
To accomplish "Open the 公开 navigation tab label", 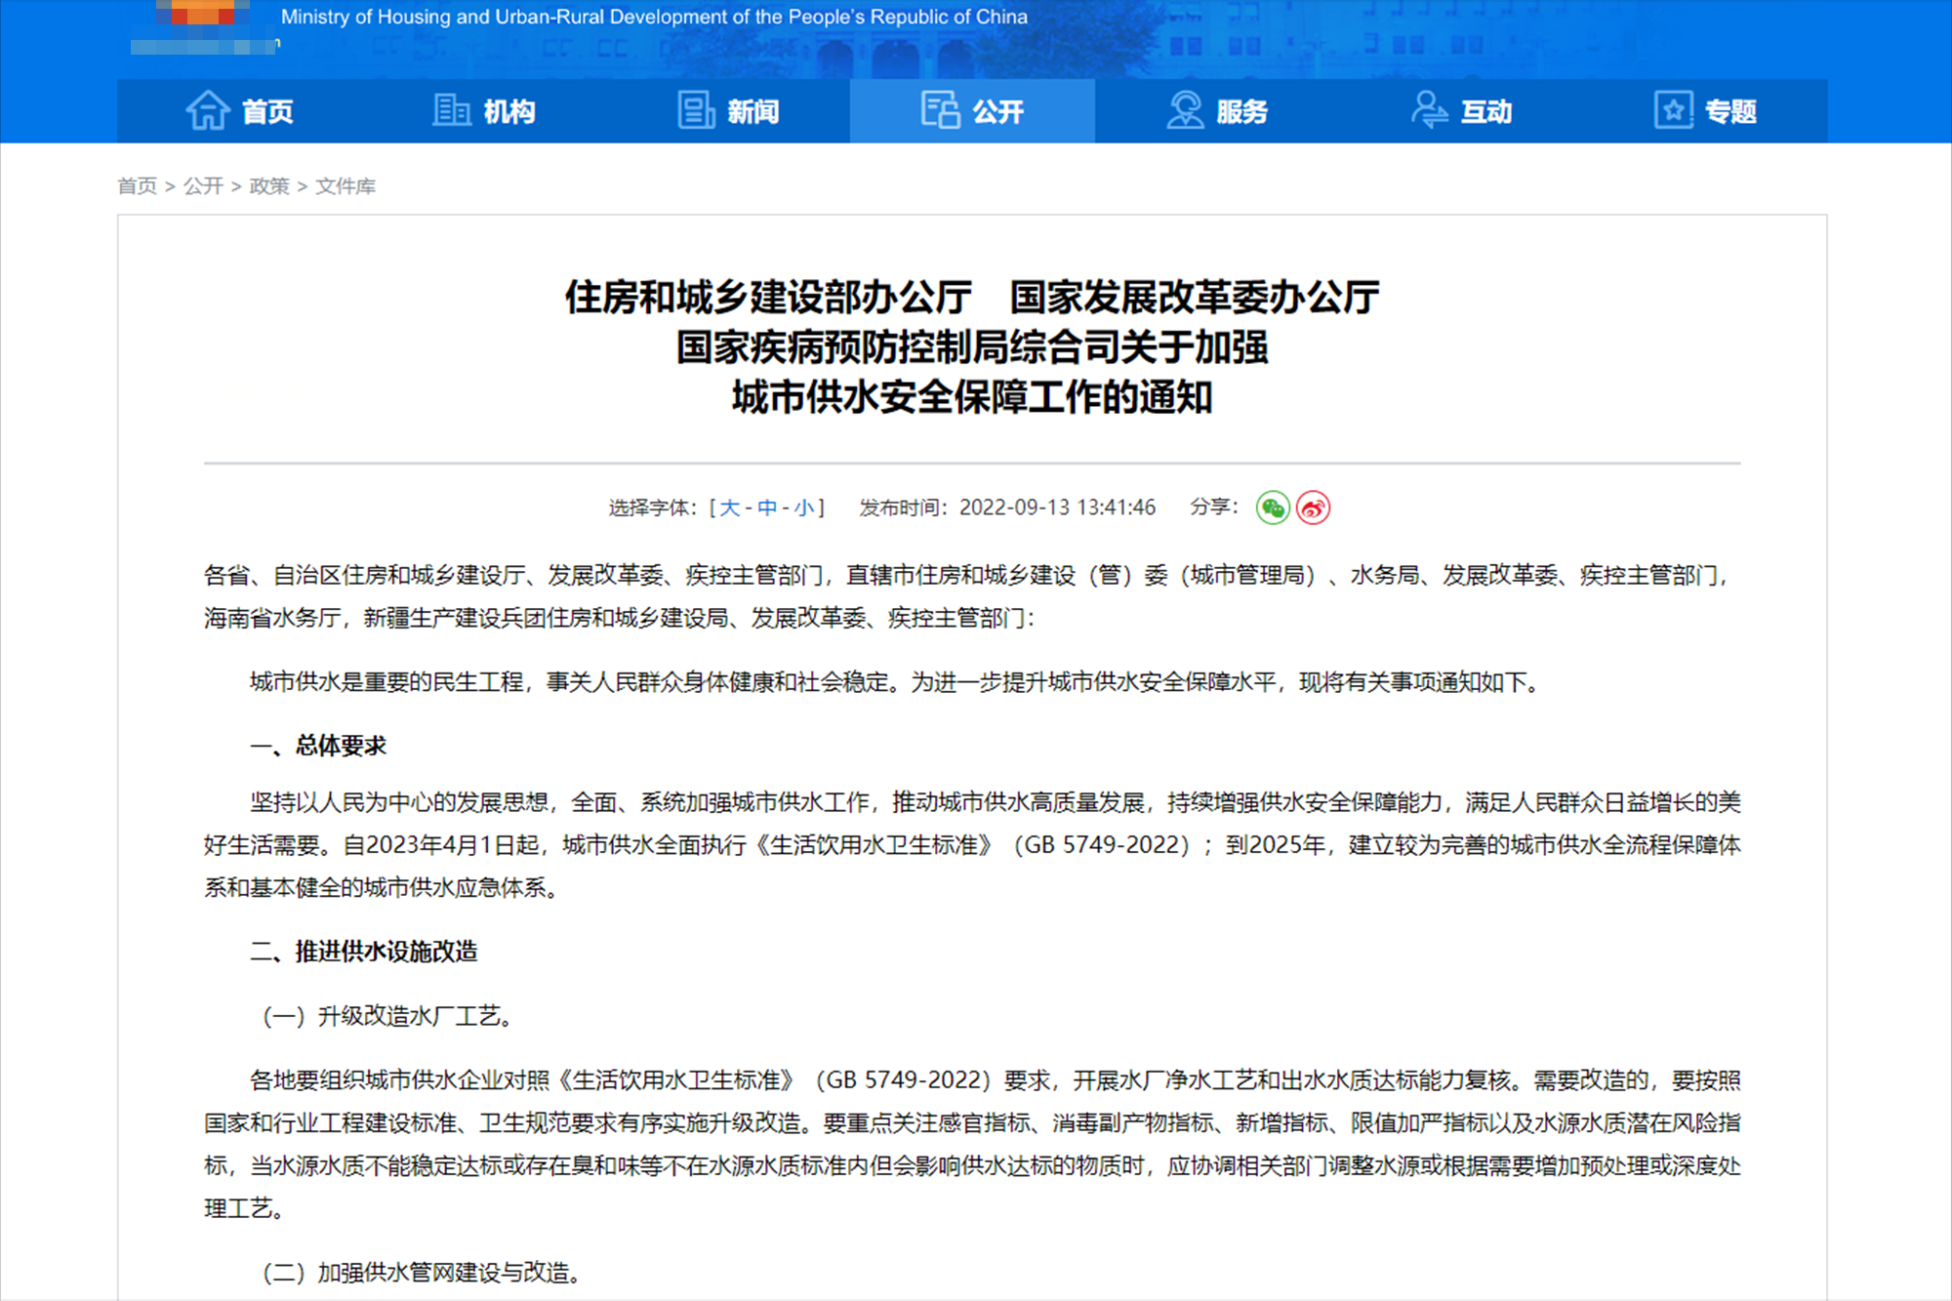I will (998, 112).
